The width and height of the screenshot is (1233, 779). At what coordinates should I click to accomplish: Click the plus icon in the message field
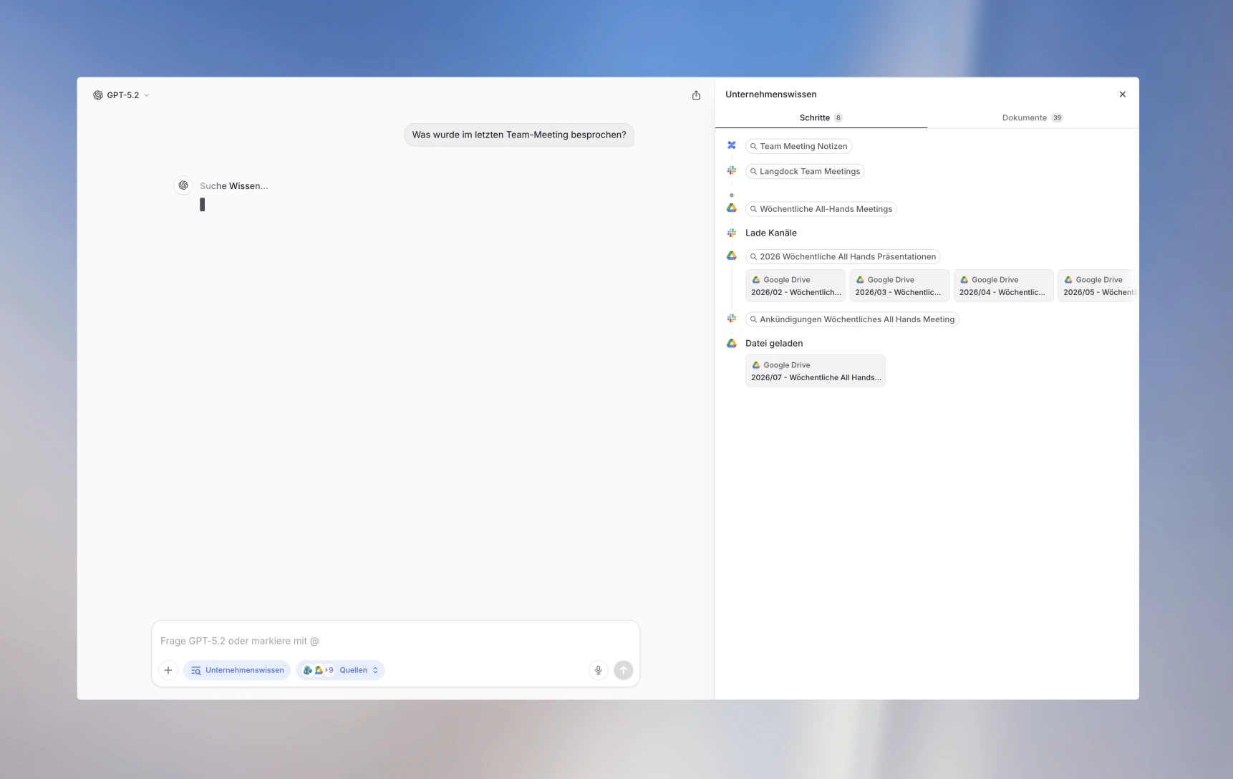tap(168, 670)
